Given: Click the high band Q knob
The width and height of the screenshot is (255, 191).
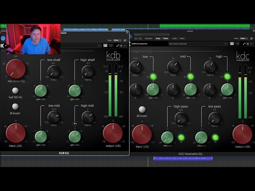Looking at the screenshot, I should [210, 90].
